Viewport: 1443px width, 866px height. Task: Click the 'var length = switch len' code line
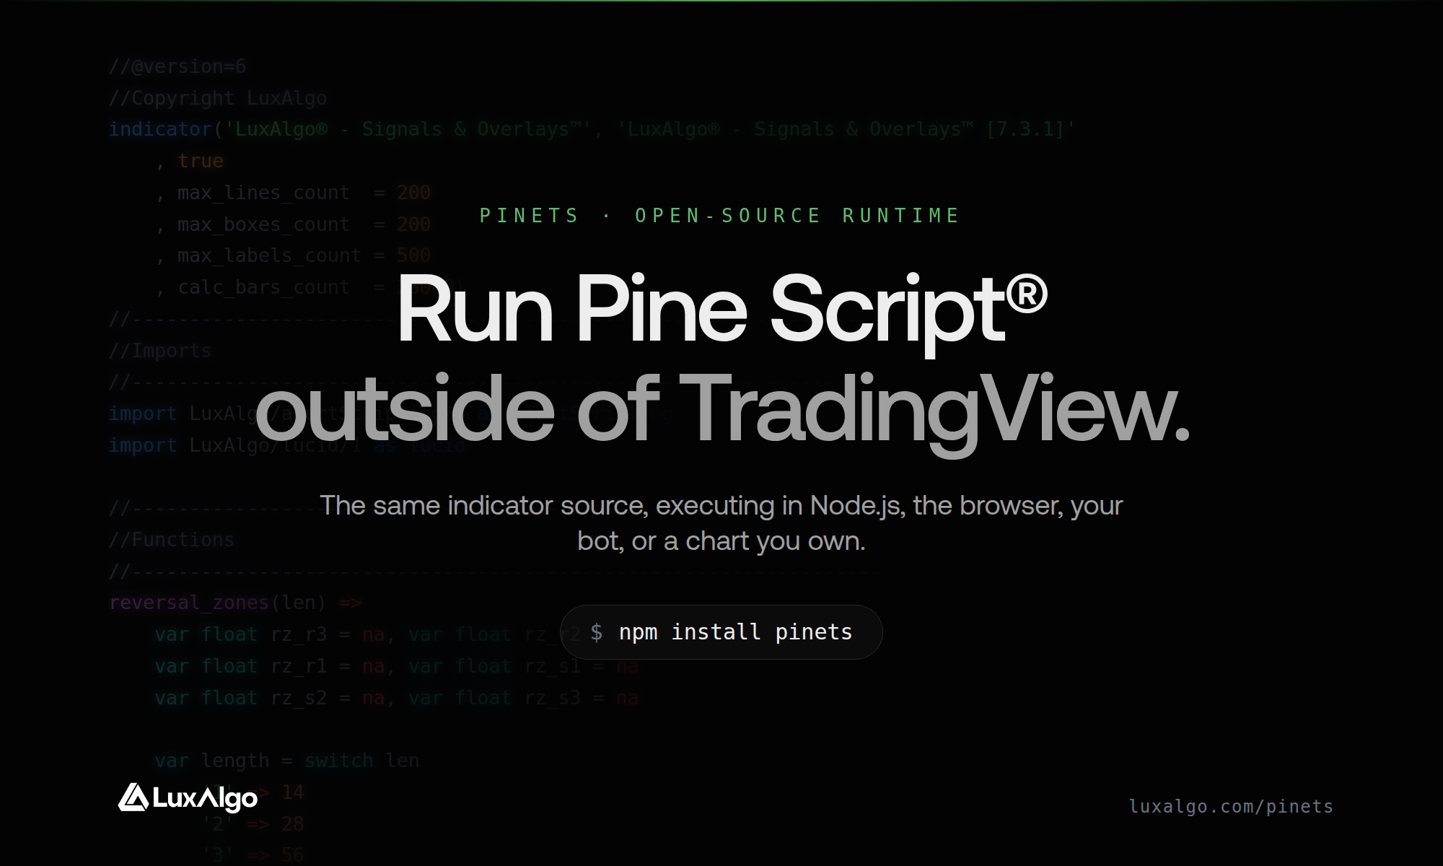click(x=287, y=761)
